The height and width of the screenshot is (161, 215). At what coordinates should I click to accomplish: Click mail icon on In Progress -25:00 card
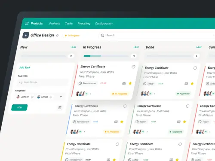tap(124, 83)
